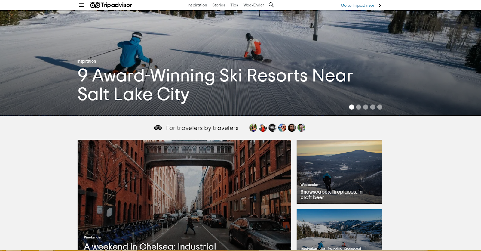Open the WeekEnder nav item
Screen dimensions: 481x251
click(x=253, y=5)
